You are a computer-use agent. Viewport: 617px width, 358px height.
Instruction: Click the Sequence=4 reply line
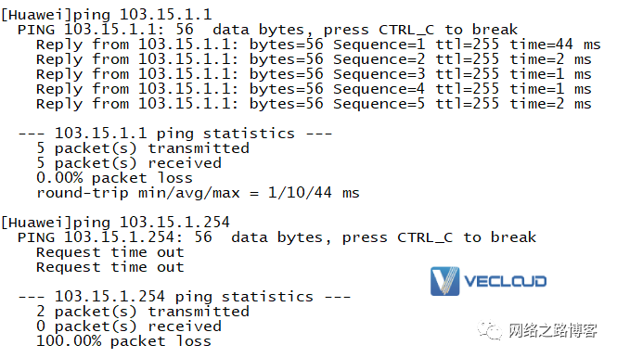point(314,89)
